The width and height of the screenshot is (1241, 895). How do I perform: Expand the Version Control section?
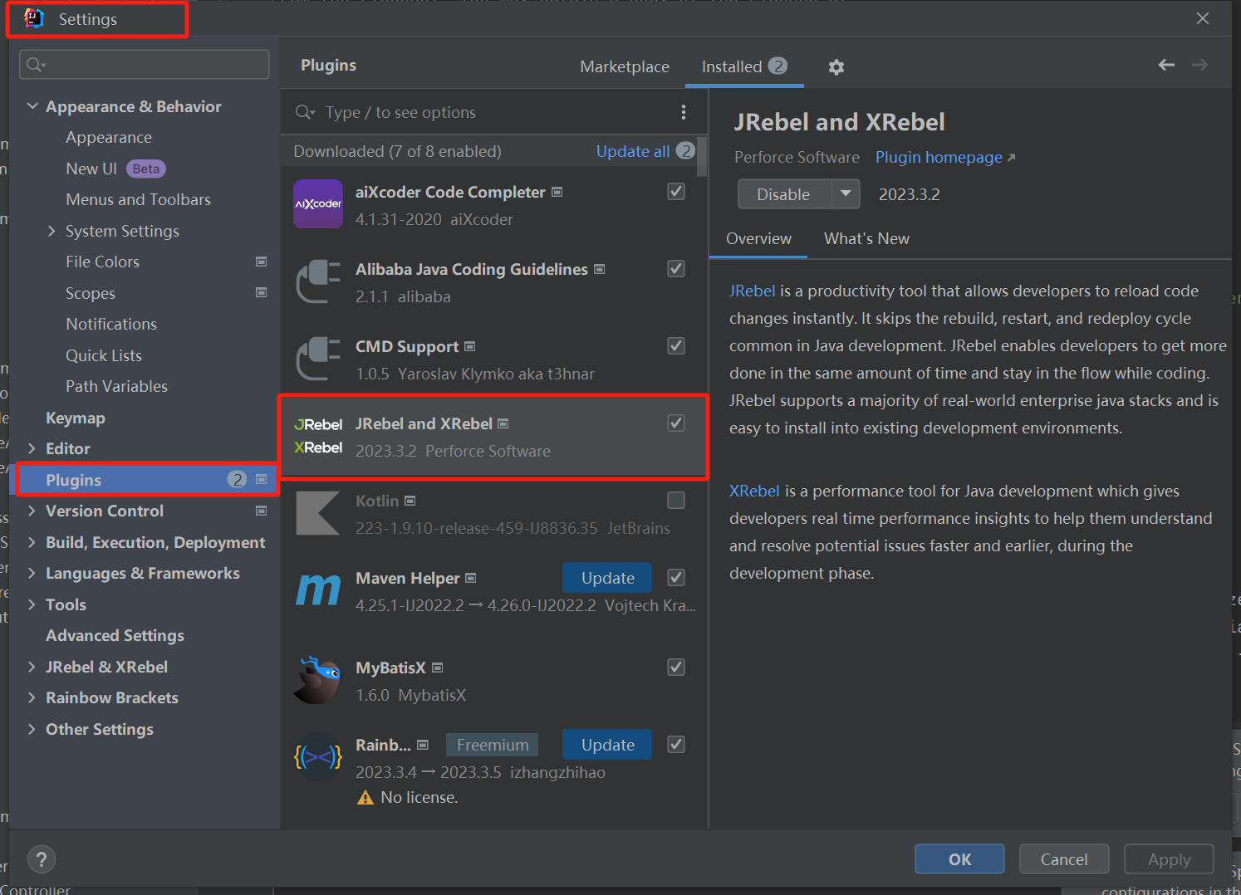[x=32, y=511]
